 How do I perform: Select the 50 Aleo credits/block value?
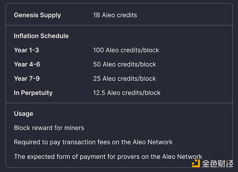click(x=125, y=64)
